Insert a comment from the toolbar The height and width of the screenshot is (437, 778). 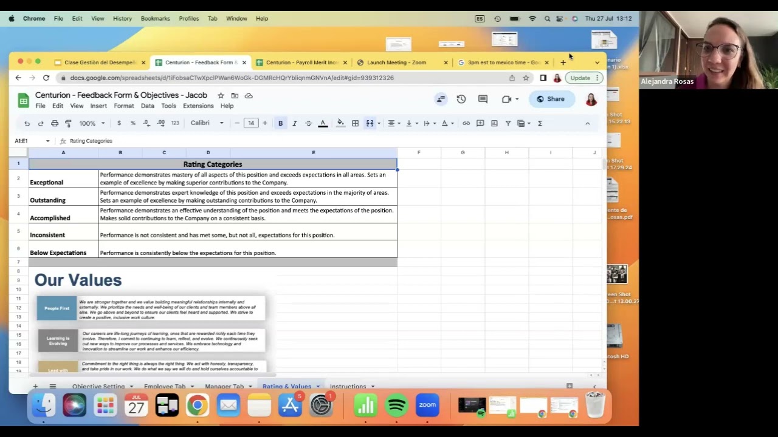point(480,123)
